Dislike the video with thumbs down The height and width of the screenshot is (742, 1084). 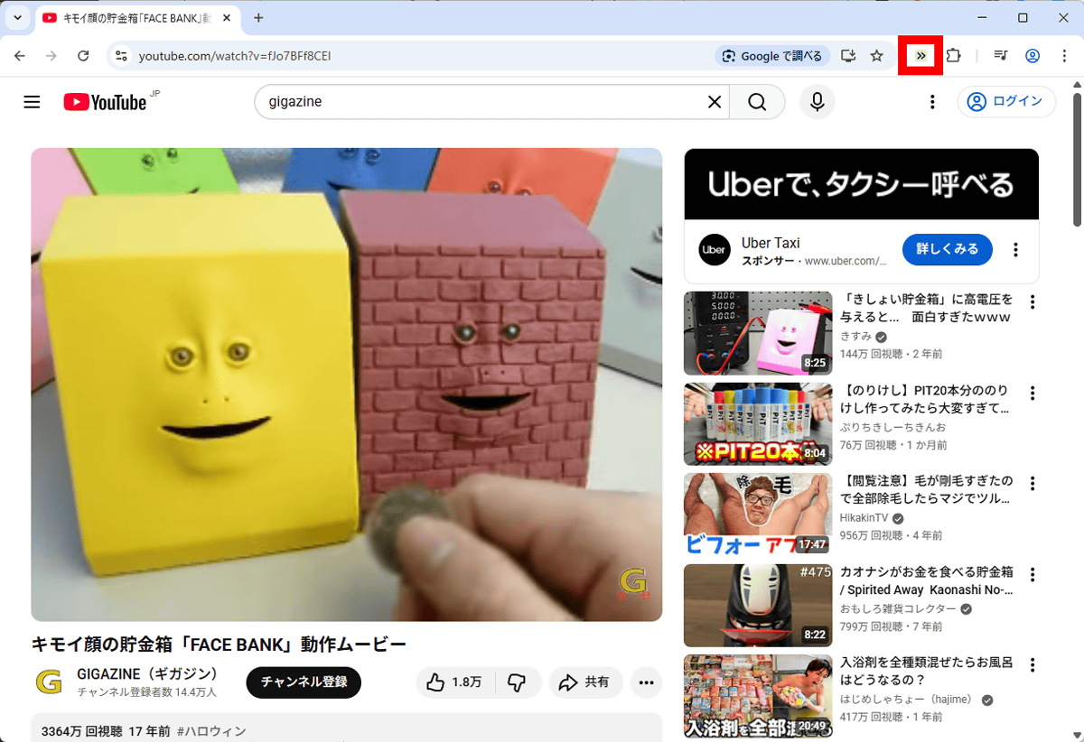[518, 682]
